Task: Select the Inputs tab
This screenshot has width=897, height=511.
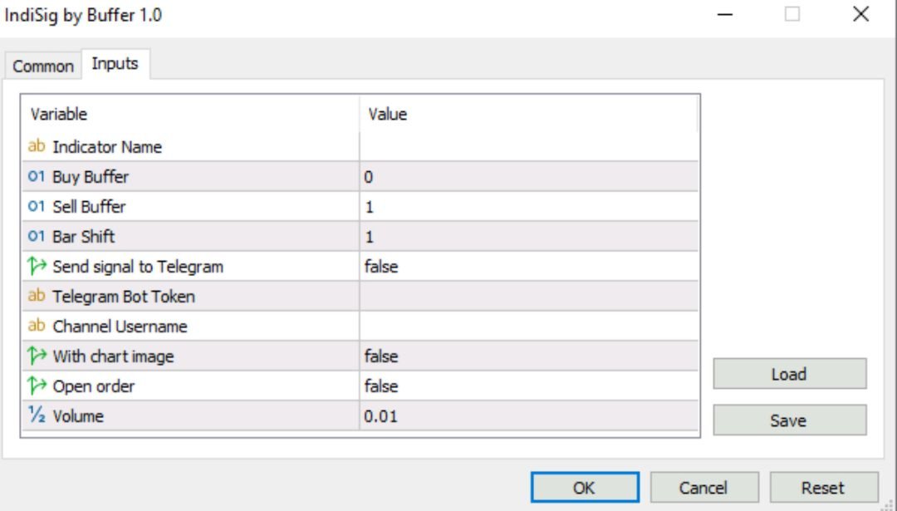Action: [x=115, y=62]
